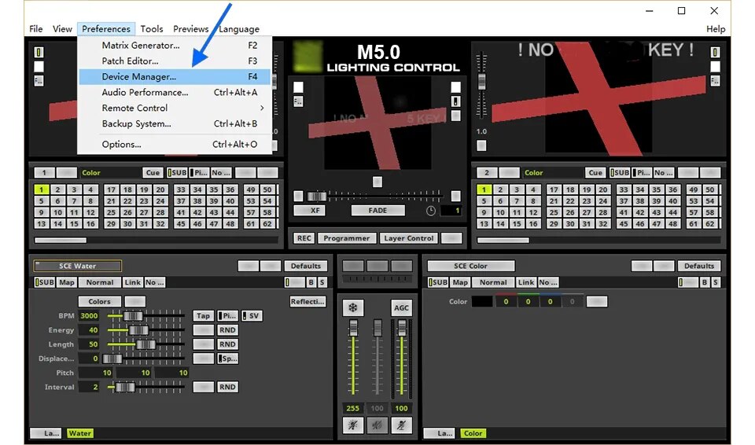Click the rightmost mute icon below the AGC fader

402,425
